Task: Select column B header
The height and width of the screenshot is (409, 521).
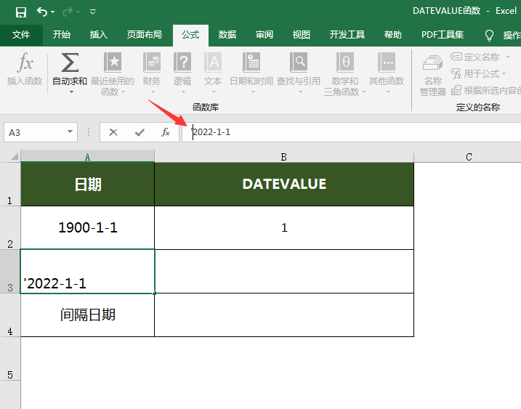Action: point(284,157)
